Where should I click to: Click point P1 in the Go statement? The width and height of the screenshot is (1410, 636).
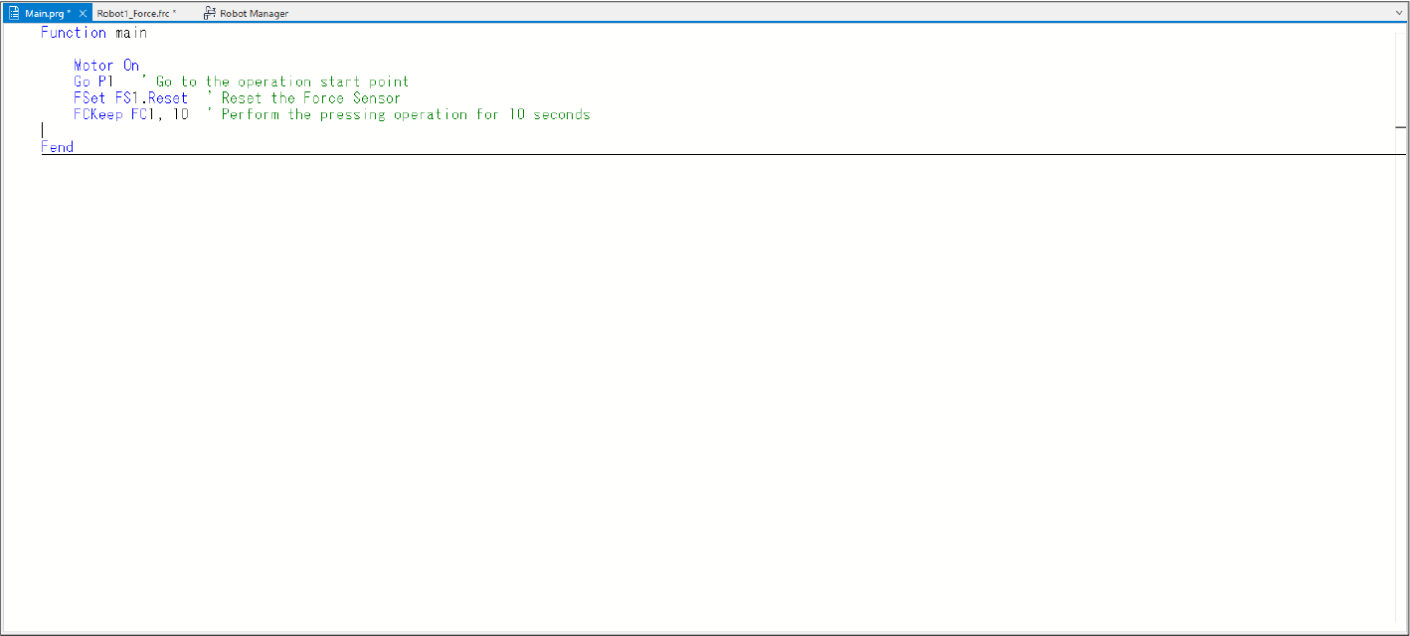tap(105, 81)
